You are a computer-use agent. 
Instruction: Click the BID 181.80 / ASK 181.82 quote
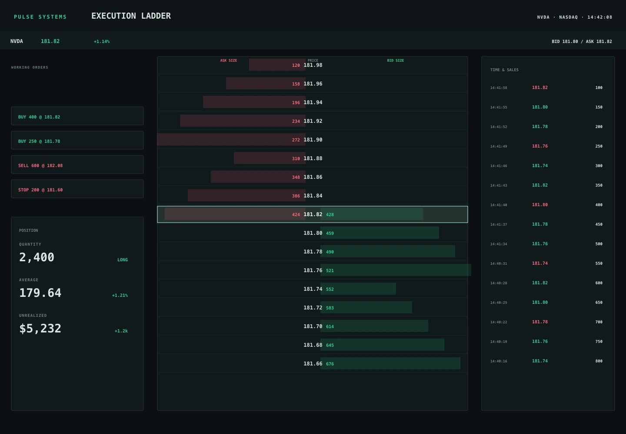tap(582, 42)
